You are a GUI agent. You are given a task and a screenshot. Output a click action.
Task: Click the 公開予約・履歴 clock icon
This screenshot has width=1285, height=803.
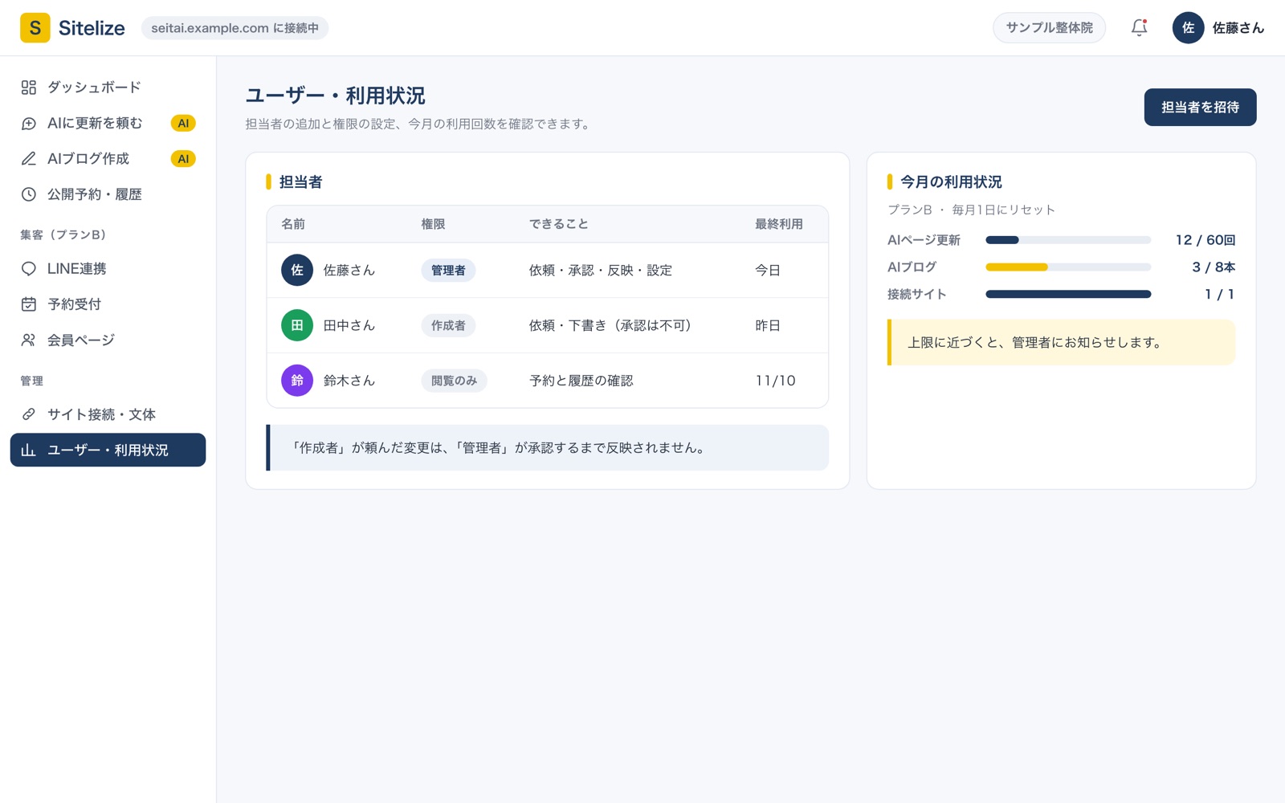click(x=29, y=194)
